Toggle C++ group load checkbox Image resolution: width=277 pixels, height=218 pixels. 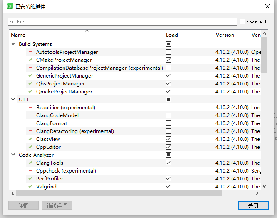click(168, 99)
